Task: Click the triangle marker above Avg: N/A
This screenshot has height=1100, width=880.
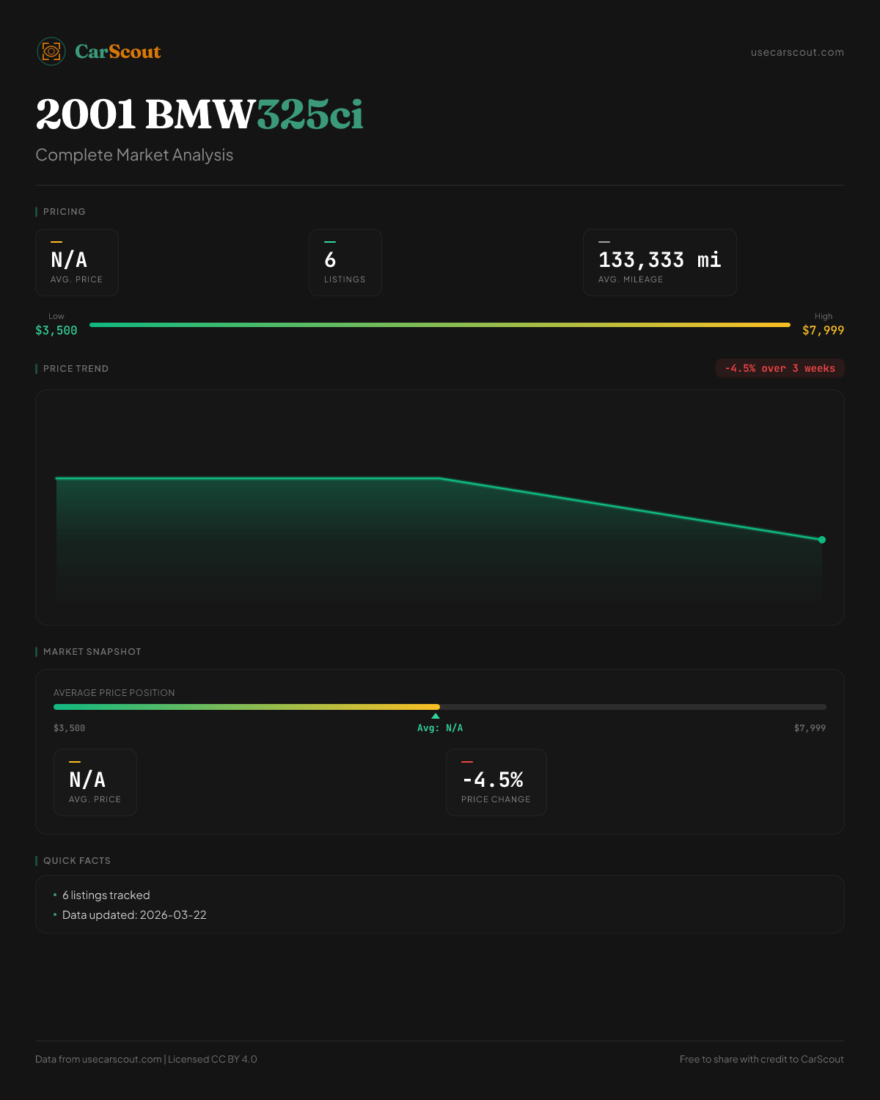Action: coord(436,716)
